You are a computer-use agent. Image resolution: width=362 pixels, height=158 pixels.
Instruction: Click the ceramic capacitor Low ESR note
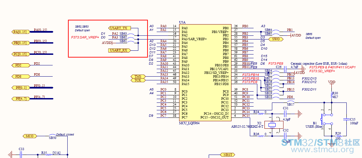coord(319,64)
